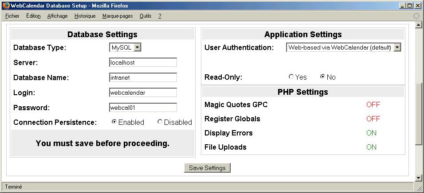Click the Firefox throbber activity icon
424x193 pixels.
[416, 16]
